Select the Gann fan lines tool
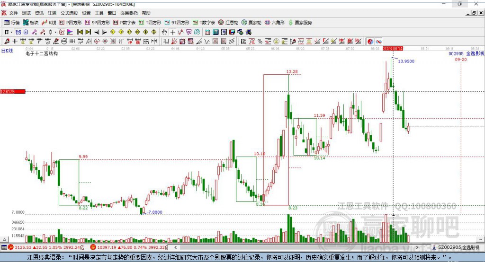 [174, 42]
